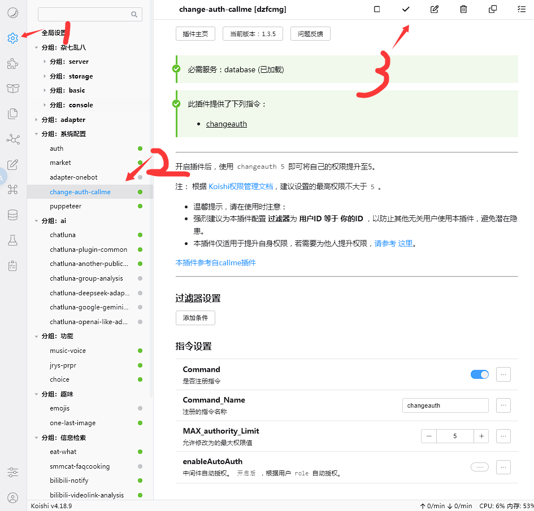
Task: Open the puzzle-piece plugin market in sidebar
Action: pos(12,64)
